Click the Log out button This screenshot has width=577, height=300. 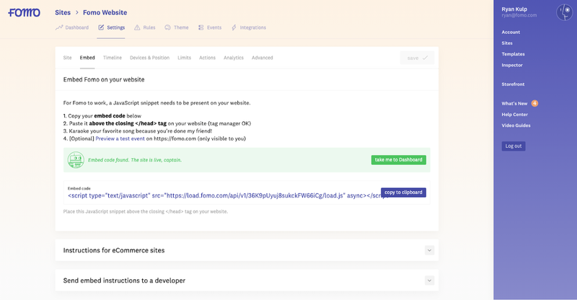coord(514,146)
